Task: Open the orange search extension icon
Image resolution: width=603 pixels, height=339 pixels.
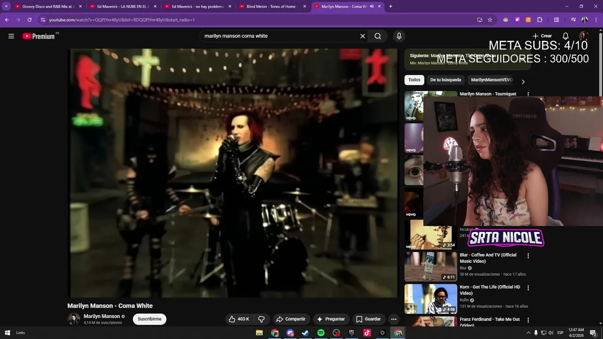Action: (528, 20)
